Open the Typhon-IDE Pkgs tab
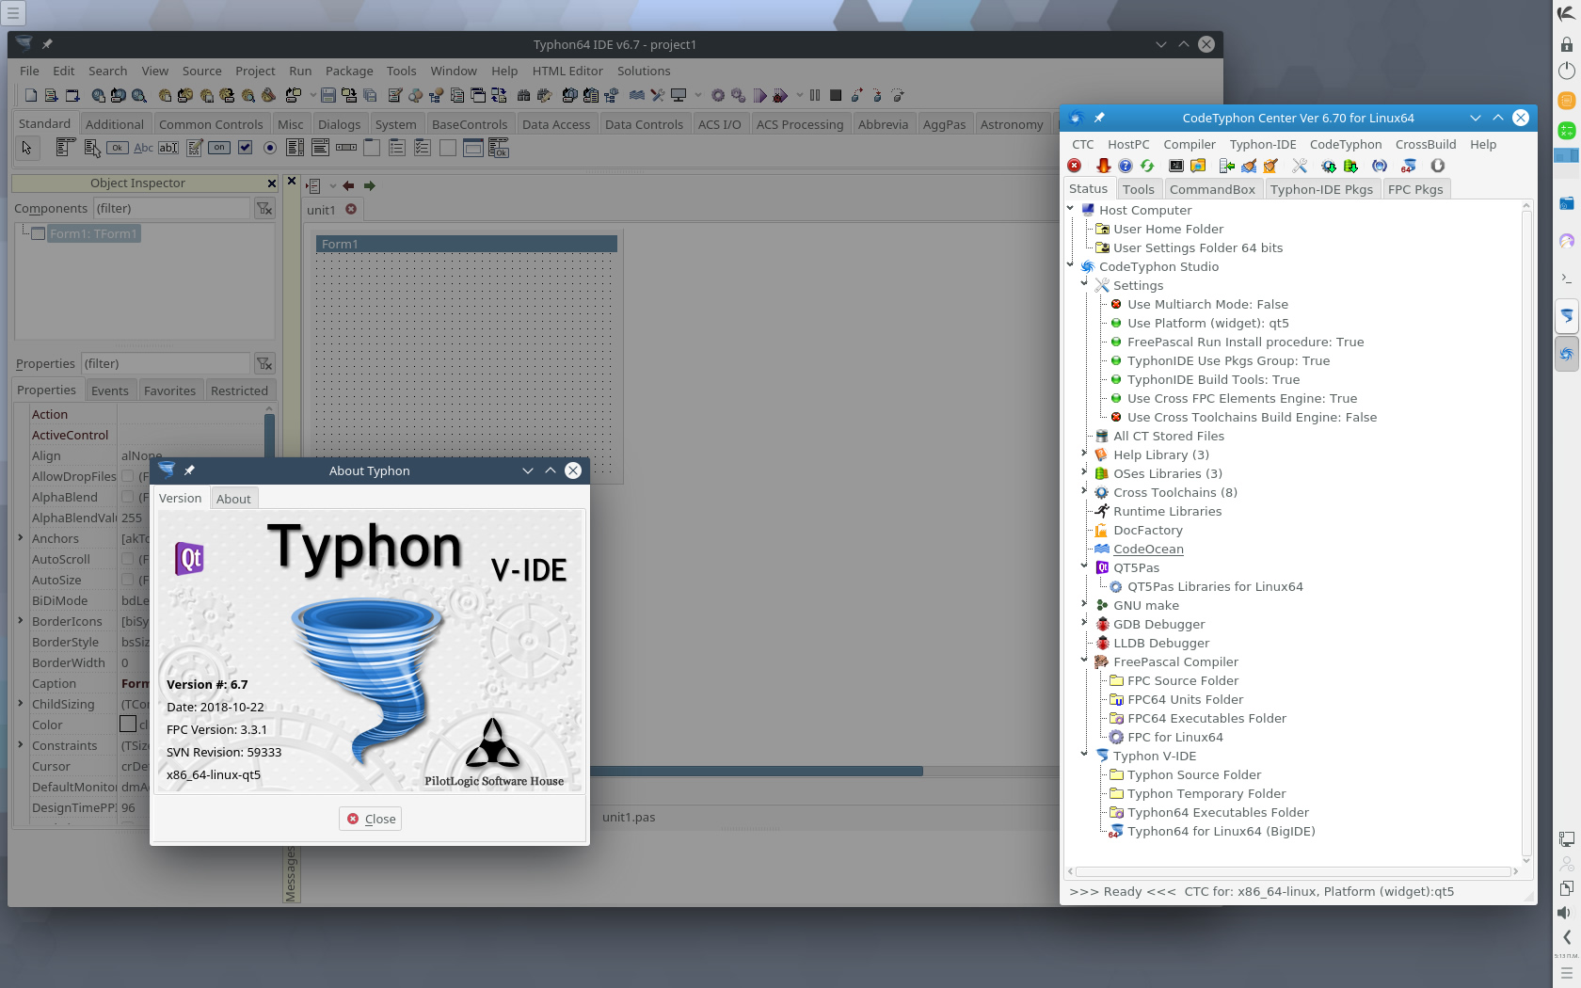This screenshot has height=988, width=1581. (x=1321, y=189)
